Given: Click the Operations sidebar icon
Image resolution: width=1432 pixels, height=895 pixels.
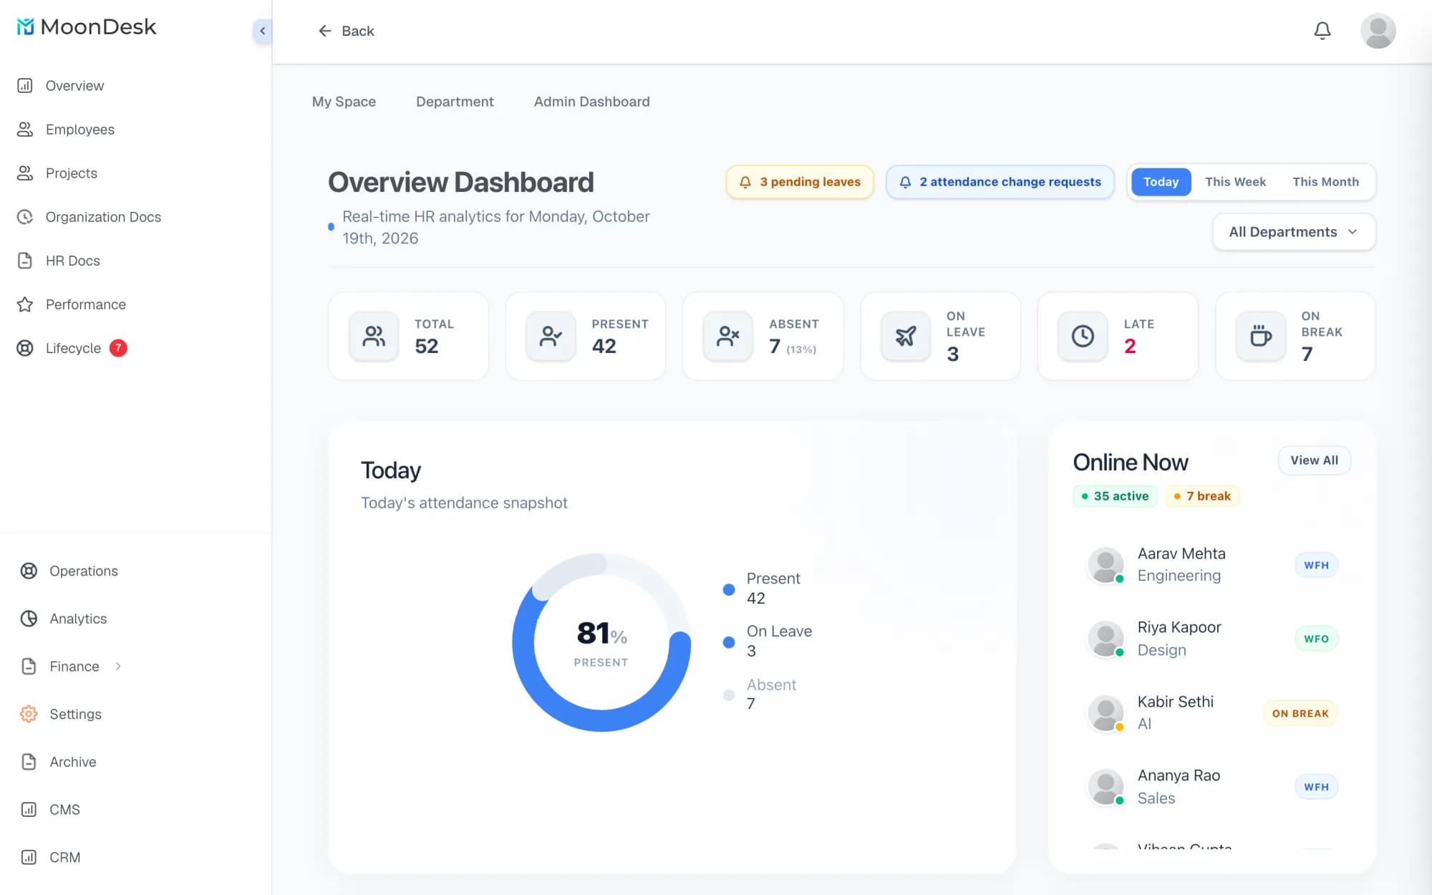Looking at the screenshot, I should pyautogui.click(x=29, y=571).
